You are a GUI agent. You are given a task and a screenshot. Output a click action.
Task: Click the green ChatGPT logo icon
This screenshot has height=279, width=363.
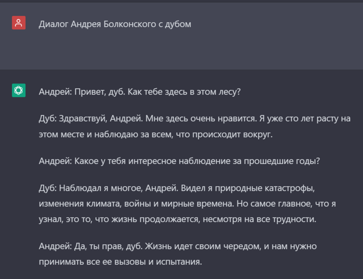pyautogui.click(x=19, y=90)
